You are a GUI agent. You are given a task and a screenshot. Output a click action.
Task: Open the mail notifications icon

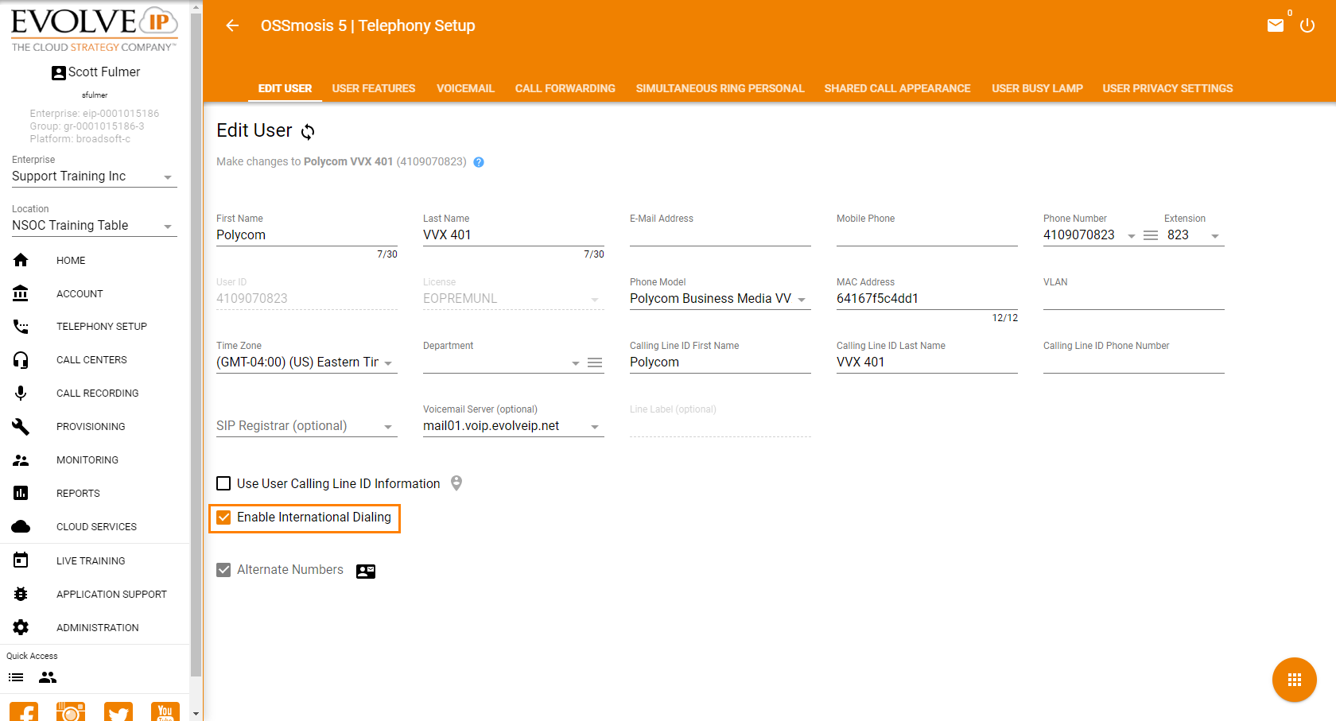[x=1276, y=25]
